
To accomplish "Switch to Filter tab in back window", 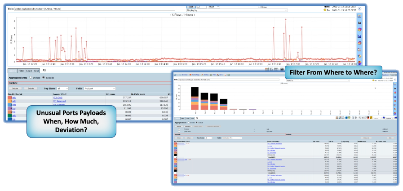I will click(21, 71).
